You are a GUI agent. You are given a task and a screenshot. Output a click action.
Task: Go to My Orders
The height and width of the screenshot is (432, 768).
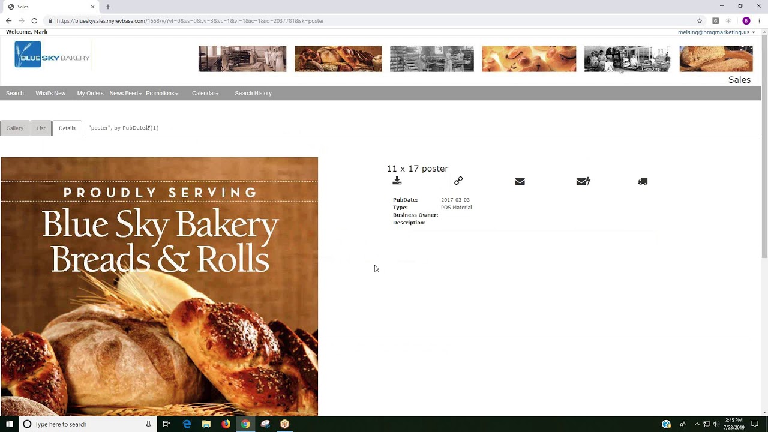[90, 93]
